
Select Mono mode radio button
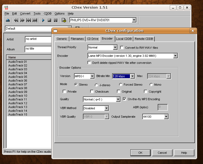(151, 85)
